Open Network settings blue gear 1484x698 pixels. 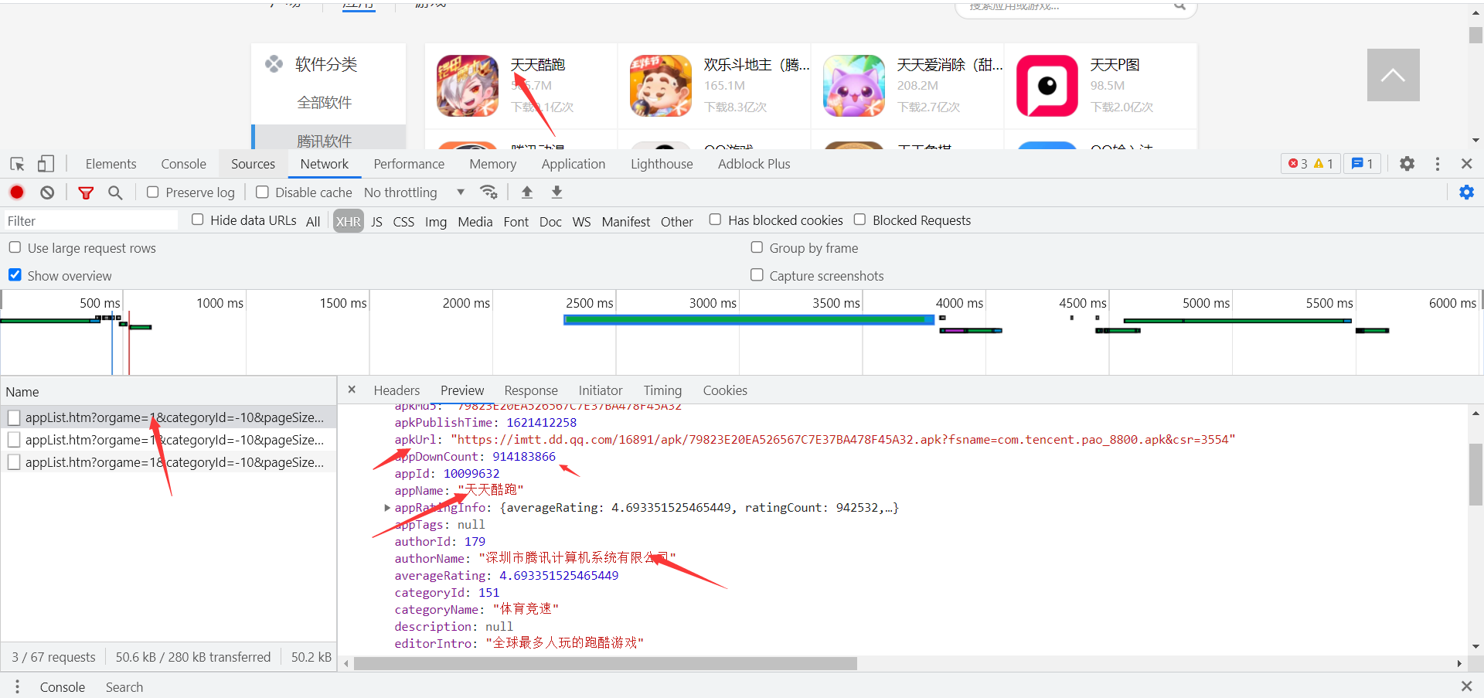(x=1466, y=192)
